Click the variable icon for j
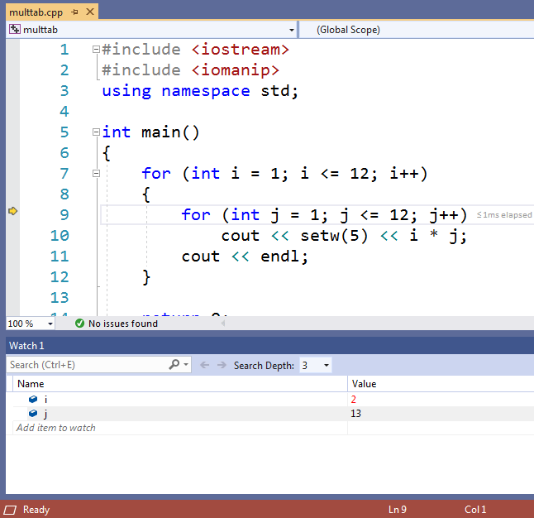 [x=33, y=413]
